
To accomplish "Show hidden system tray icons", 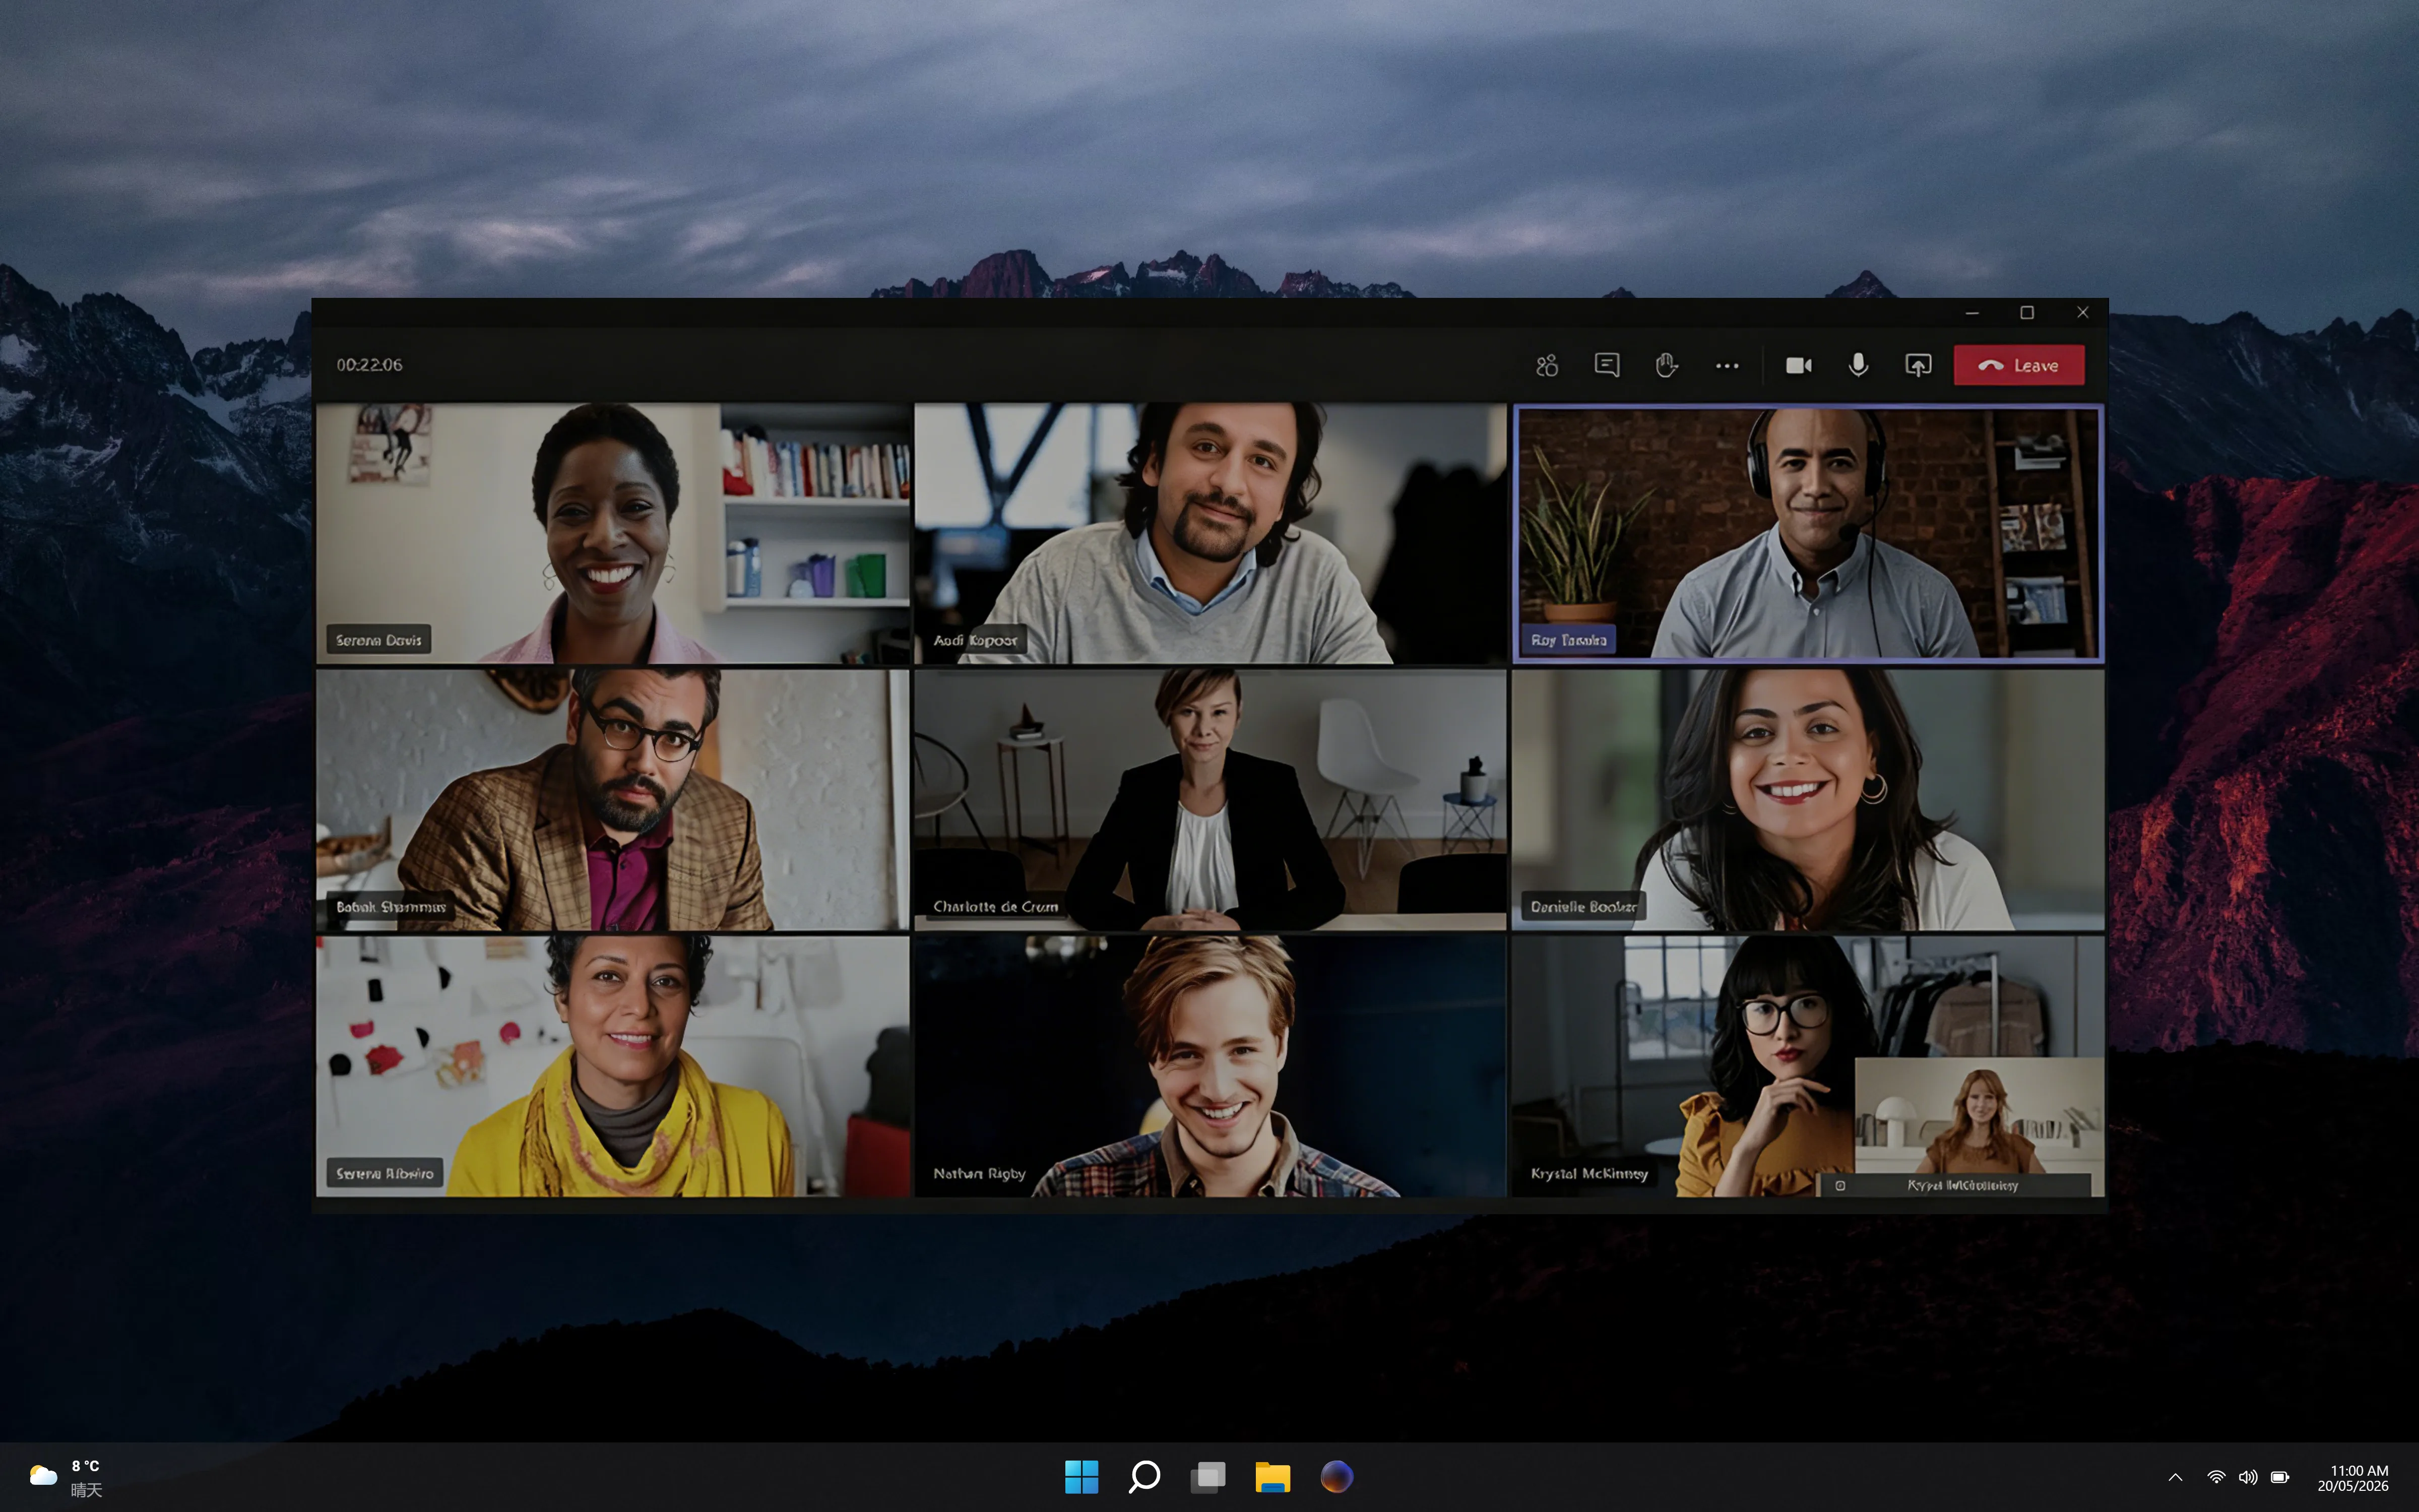I will point(2175,1477).
